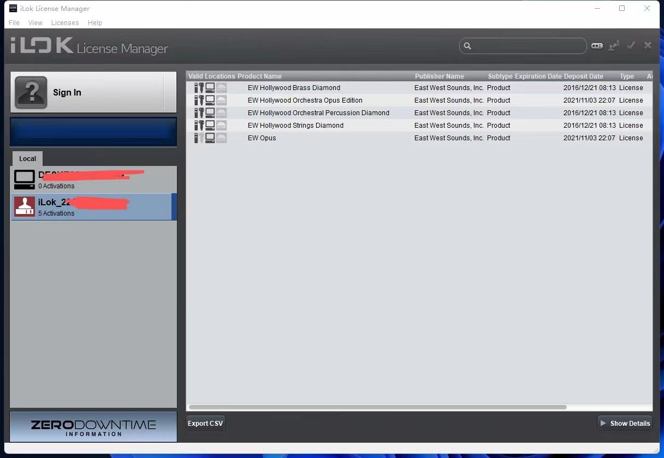Switch to the Local tab
The height and width of the screenshot is (458, 664).
click(x=27, y=159)
